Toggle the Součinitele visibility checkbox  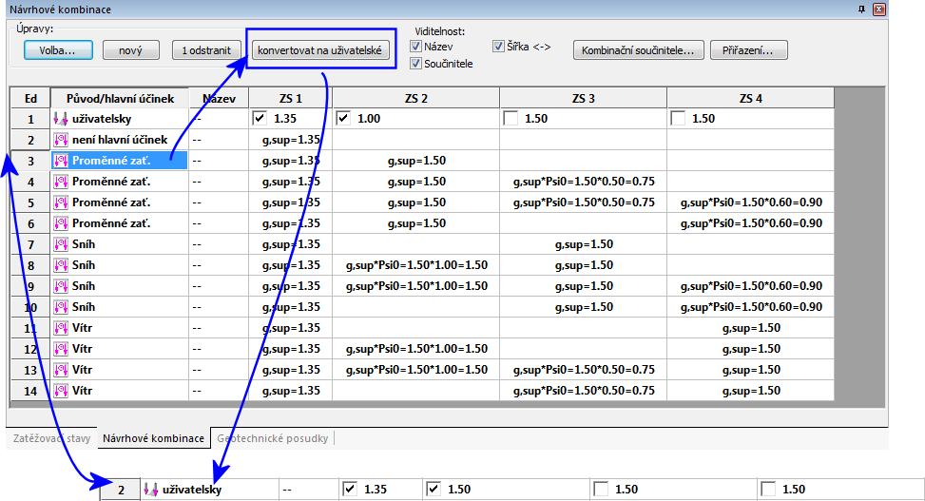click(415, 63)
